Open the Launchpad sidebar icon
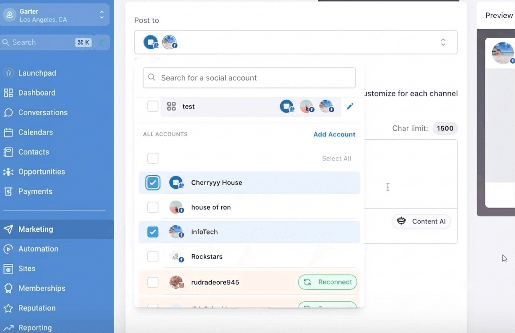515x333 pixels. 8,73
